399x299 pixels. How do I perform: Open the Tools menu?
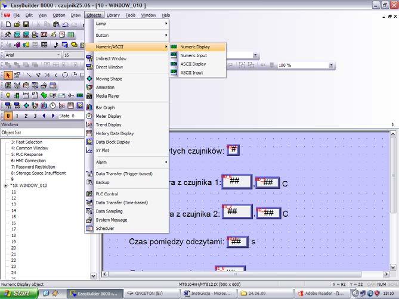[x=131, y=15]
